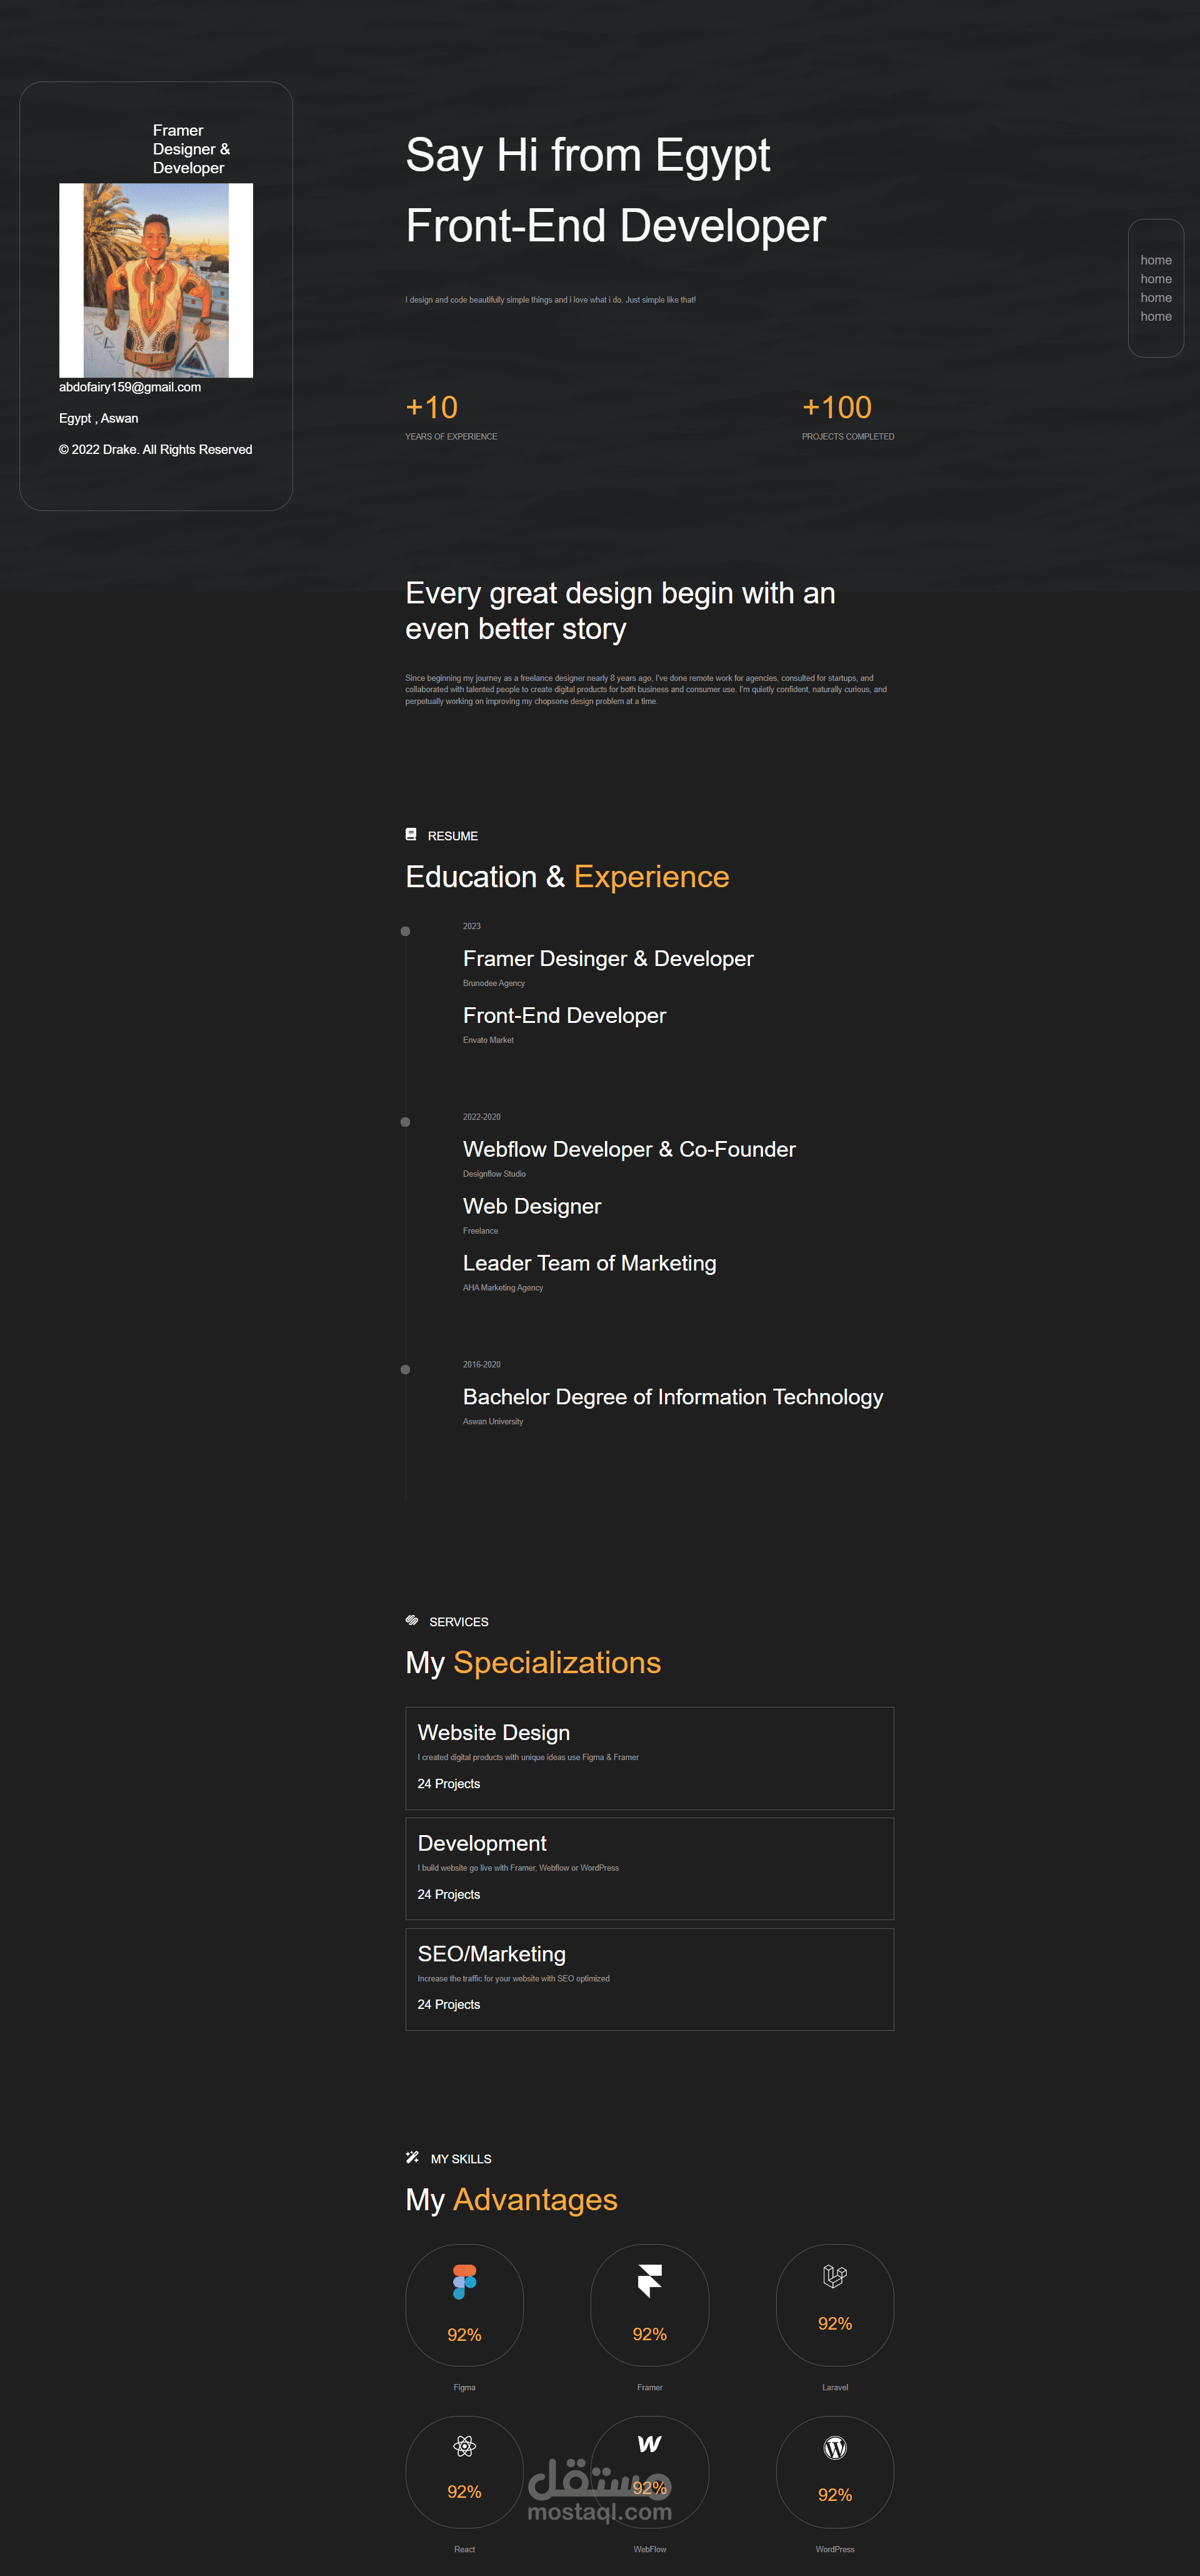Image resolution: width=1200 pixels, height=2576 pixels.
Task: Open the abdofairy159@gmail.com email link
Action: click(130, 387)
